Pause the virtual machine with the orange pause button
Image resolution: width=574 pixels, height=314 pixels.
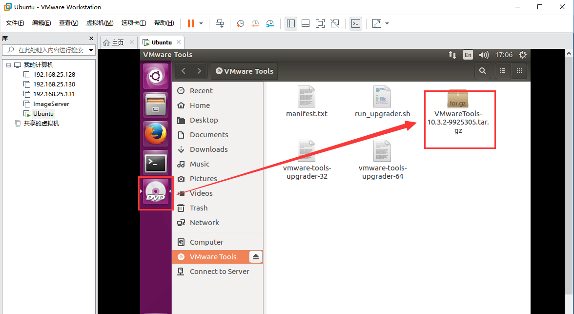191,23
